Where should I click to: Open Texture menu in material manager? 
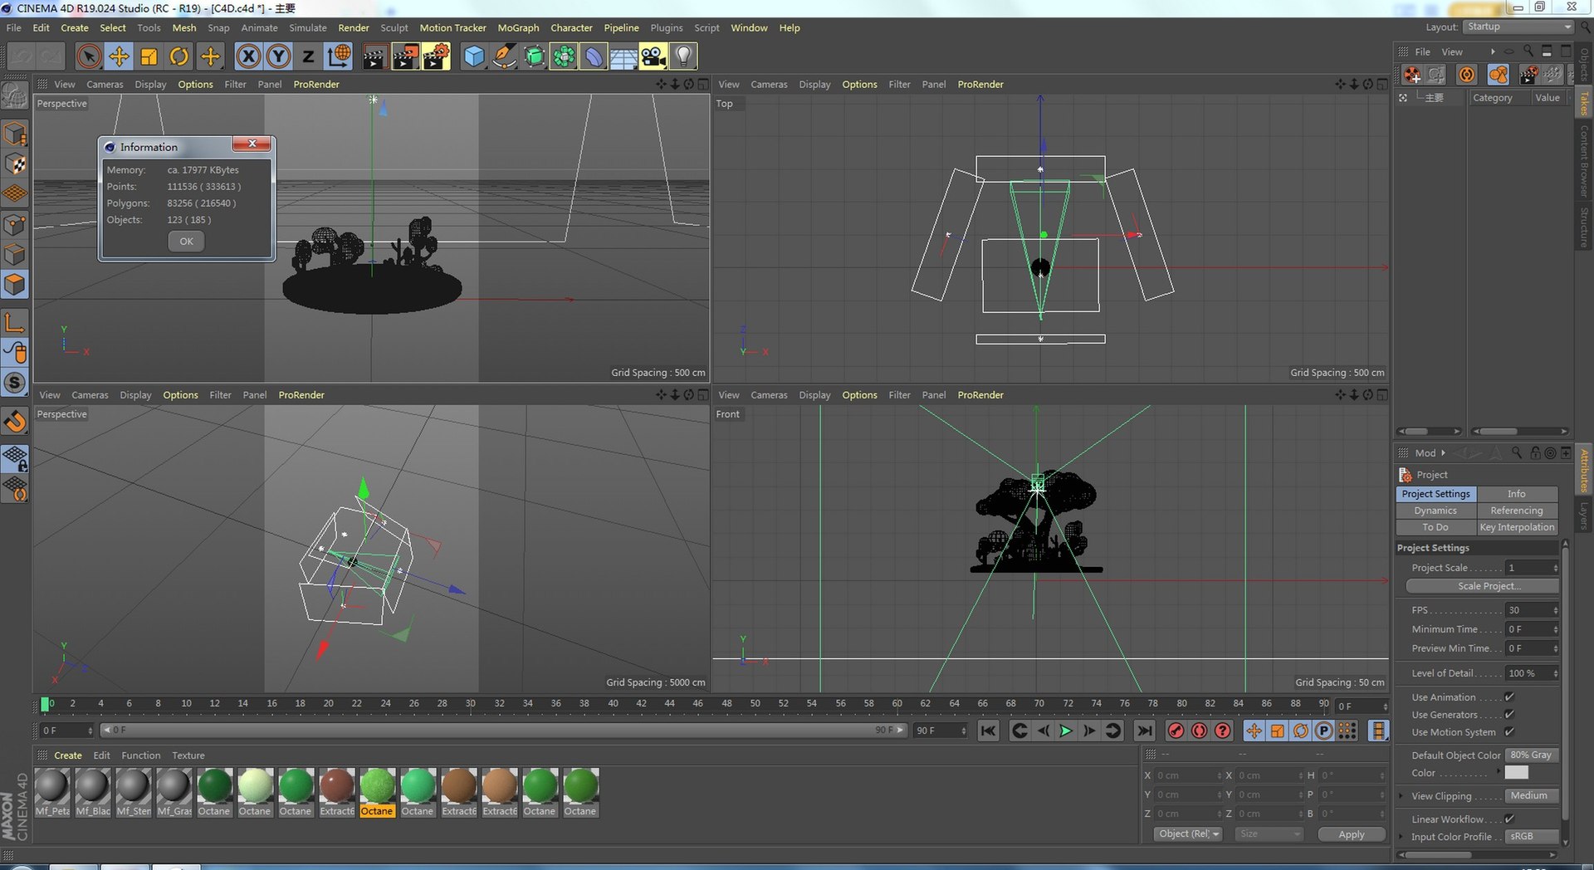click(188, 755)
